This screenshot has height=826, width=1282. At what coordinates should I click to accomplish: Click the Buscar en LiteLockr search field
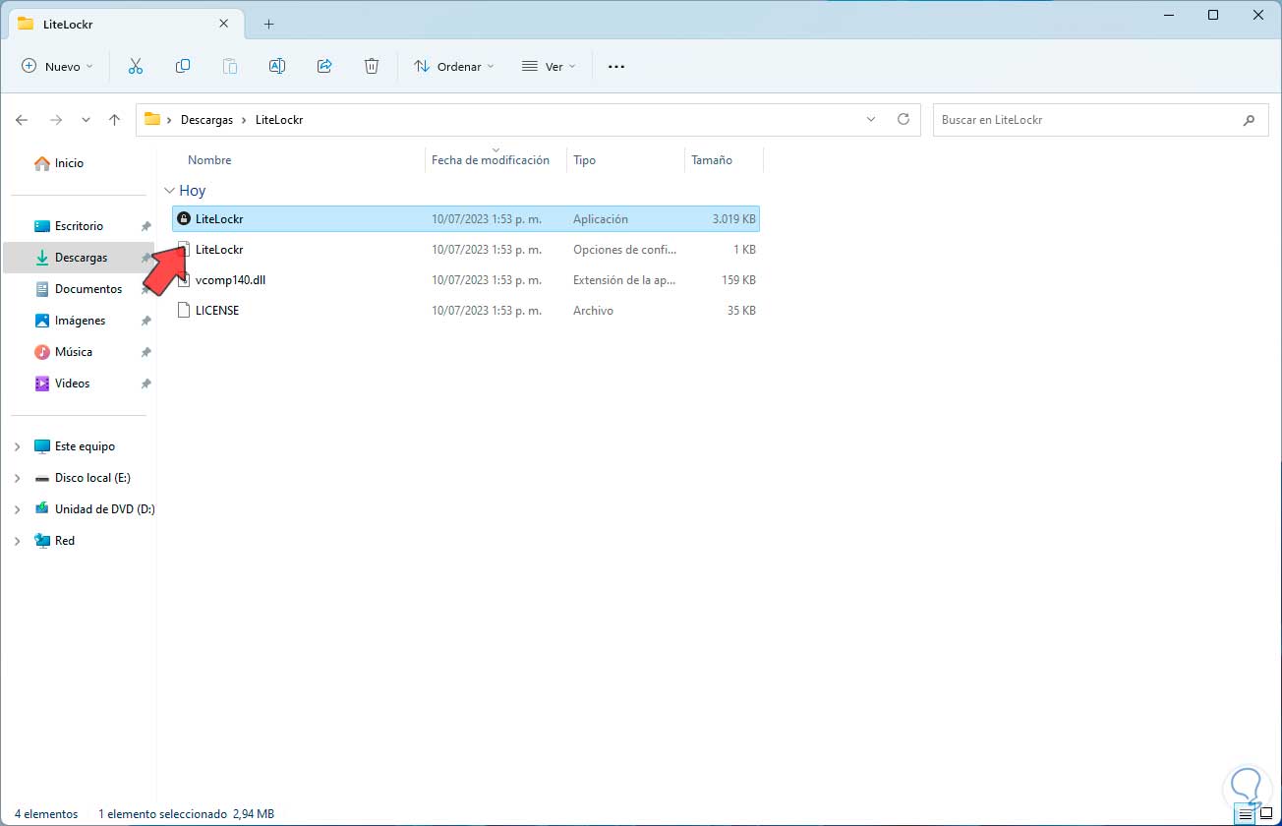point(1099,120)
